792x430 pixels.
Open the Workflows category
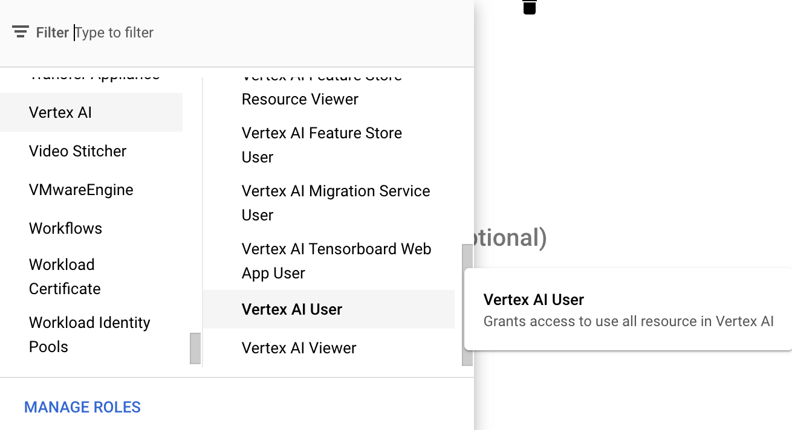coord(65,228)
